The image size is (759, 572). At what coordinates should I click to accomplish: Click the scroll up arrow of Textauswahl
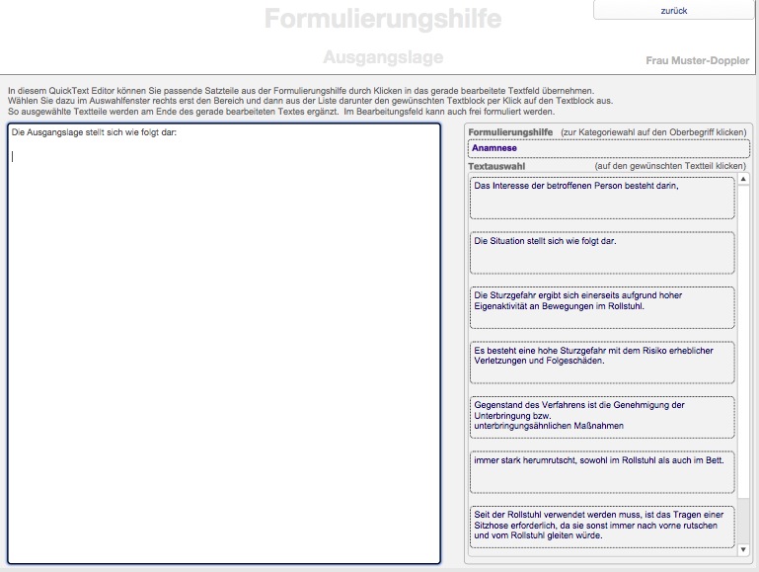pyautogui.click(x=743, y=179)
